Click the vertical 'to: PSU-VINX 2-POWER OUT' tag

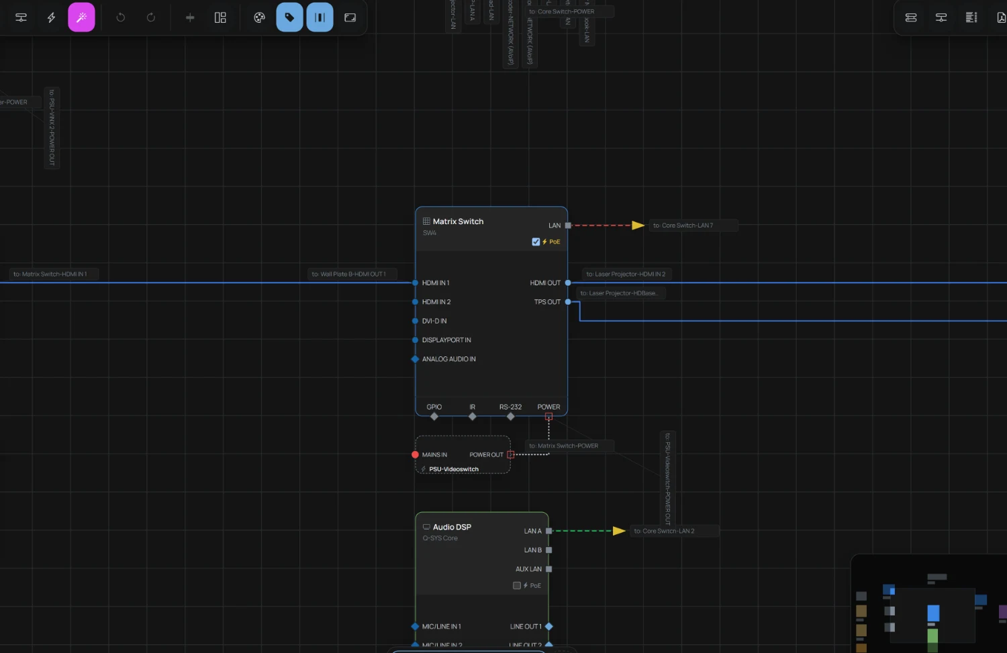[52, 128]
